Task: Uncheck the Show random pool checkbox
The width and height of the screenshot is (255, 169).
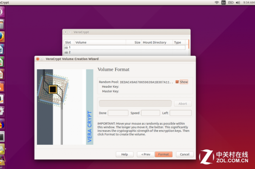Action: (177, 82)
